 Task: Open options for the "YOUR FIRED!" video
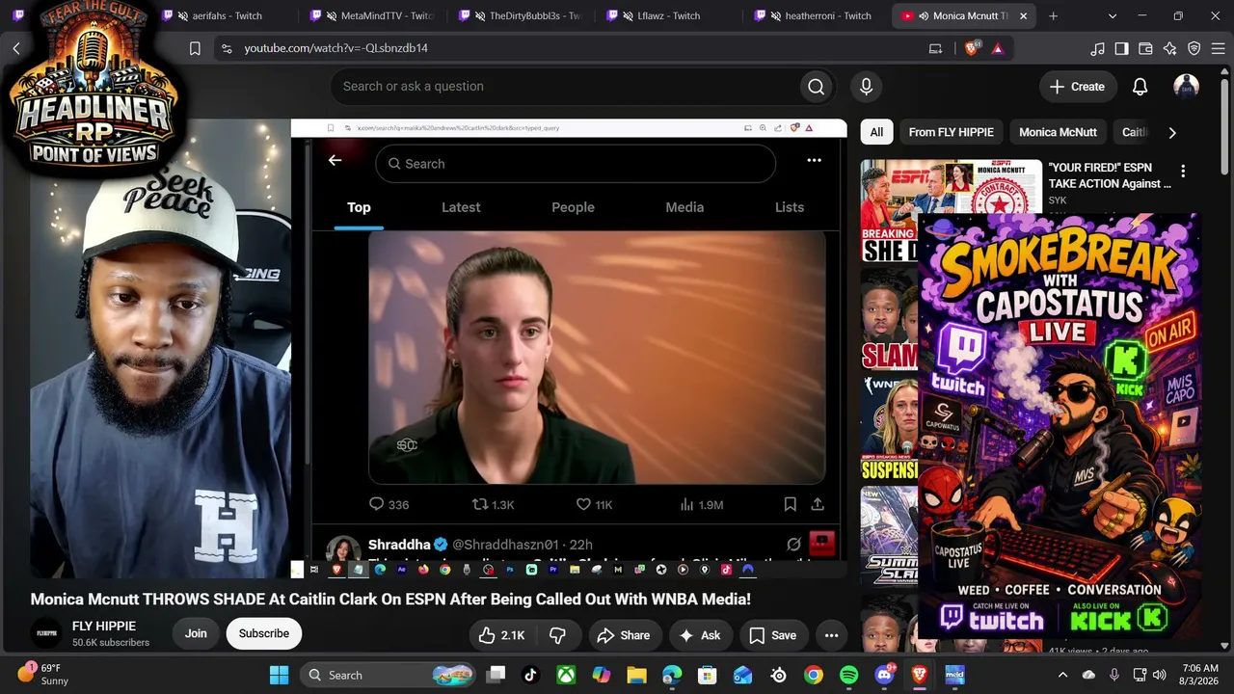(x=1183, y=171)
